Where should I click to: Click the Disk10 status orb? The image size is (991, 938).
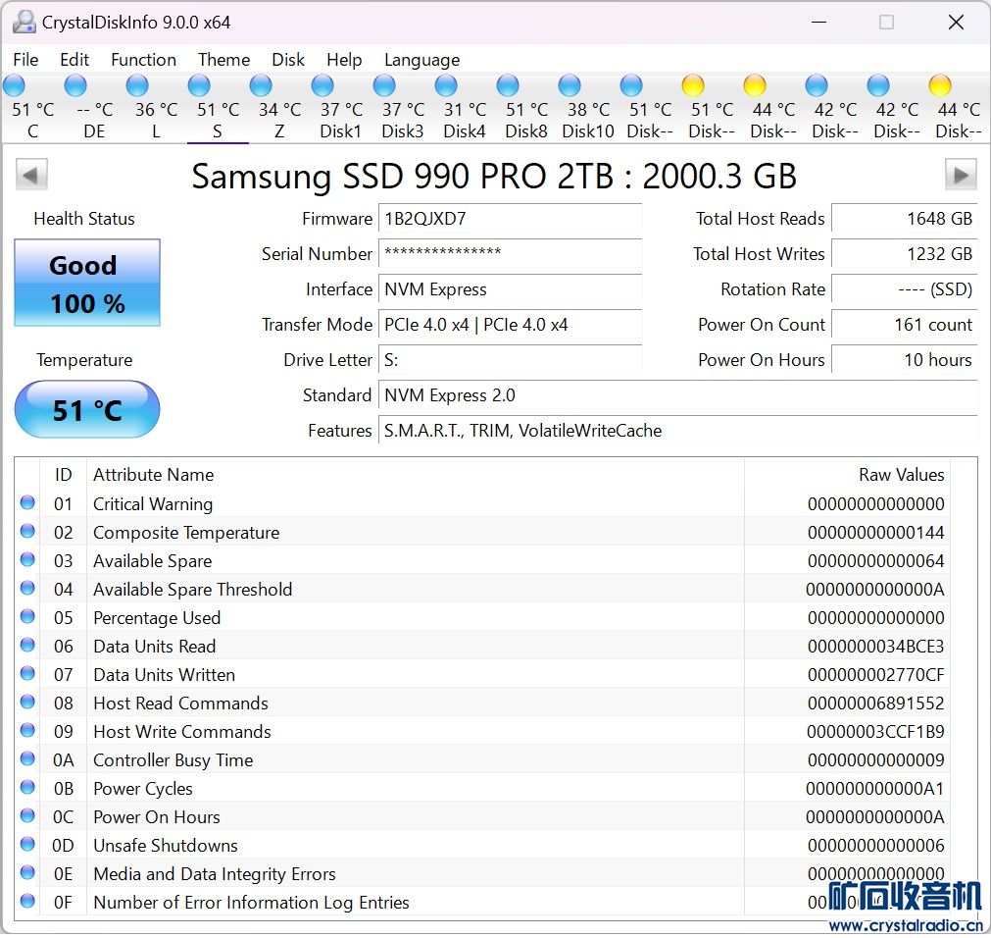point(570,86)
